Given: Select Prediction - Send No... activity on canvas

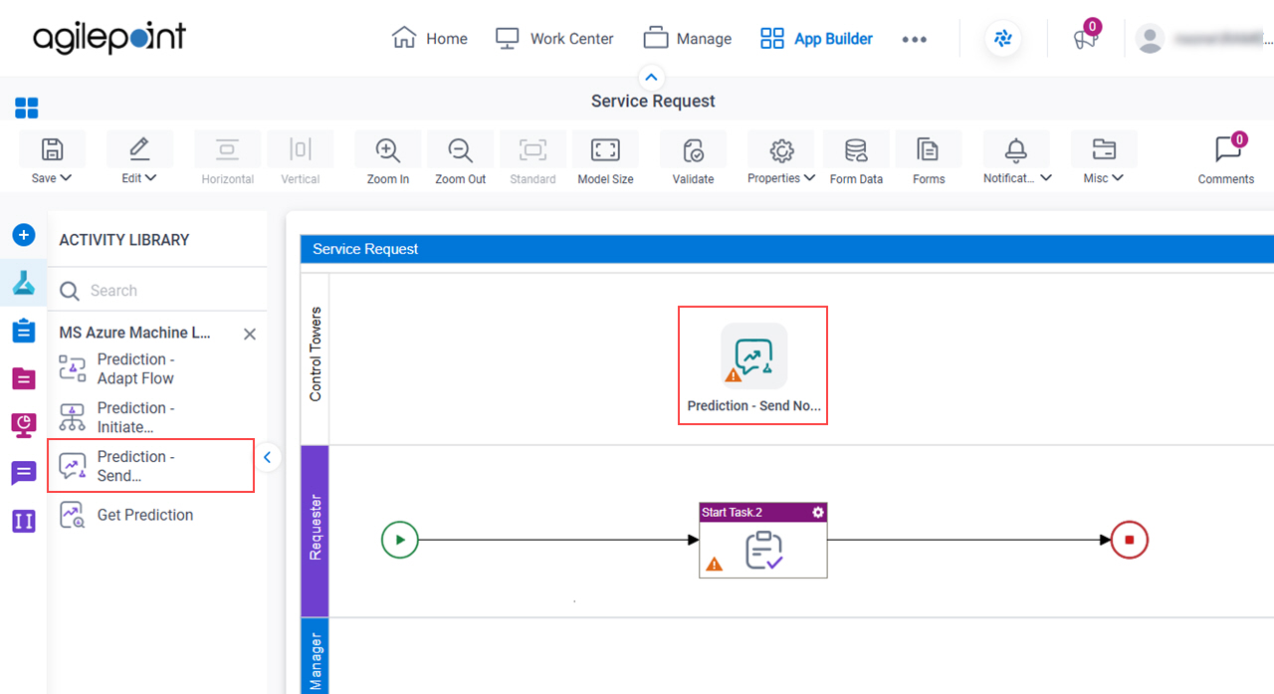Looking at the screenshot, I should coord(753,365).
